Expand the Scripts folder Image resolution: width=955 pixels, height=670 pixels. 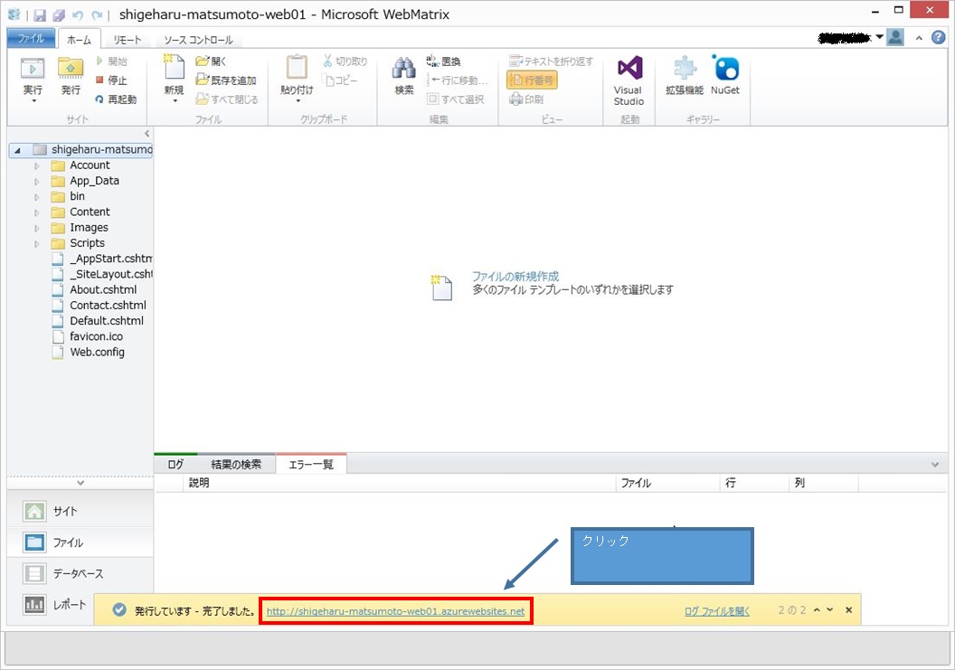click(x=36, y=243)
